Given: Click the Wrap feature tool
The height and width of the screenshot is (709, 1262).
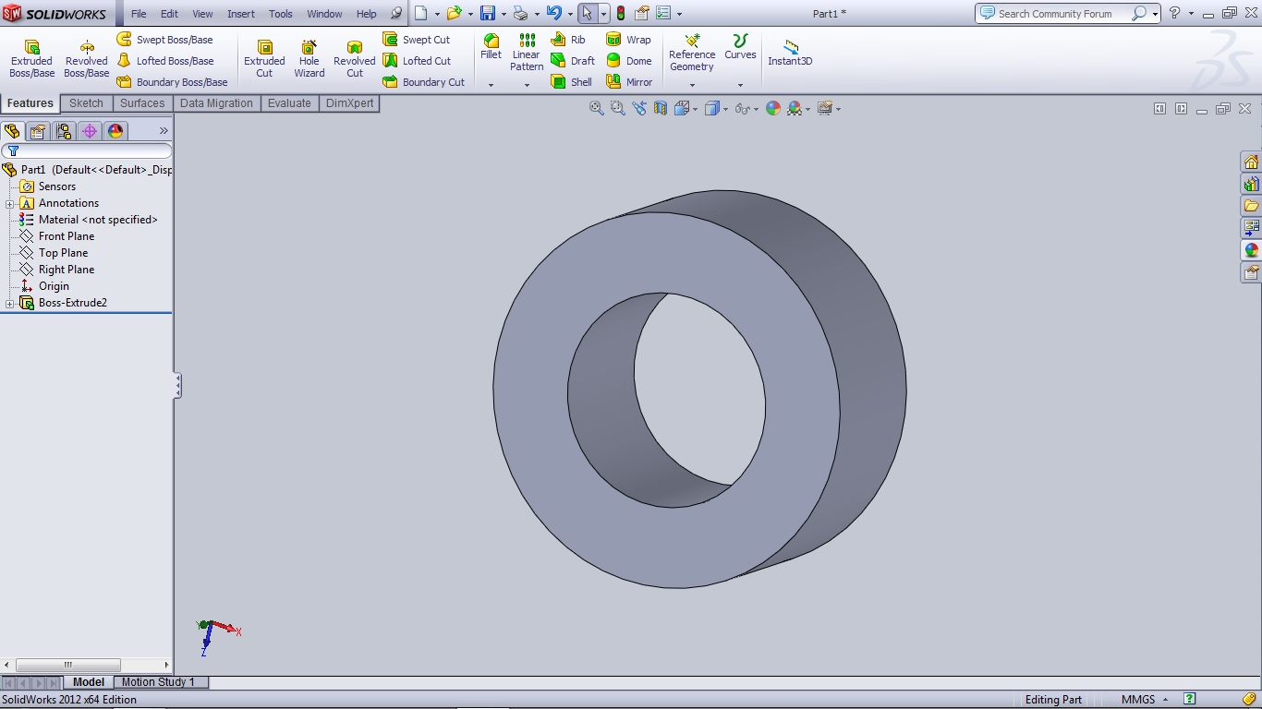Looking at the screenshot, I should [x=629, y=40].
